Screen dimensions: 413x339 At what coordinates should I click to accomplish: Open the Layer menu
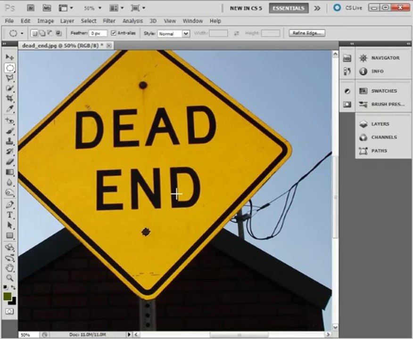[67, 21]
